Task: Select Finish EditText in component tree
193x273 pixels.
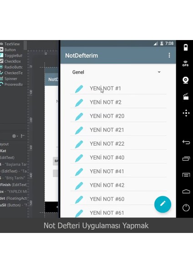Action: [13, 185]
